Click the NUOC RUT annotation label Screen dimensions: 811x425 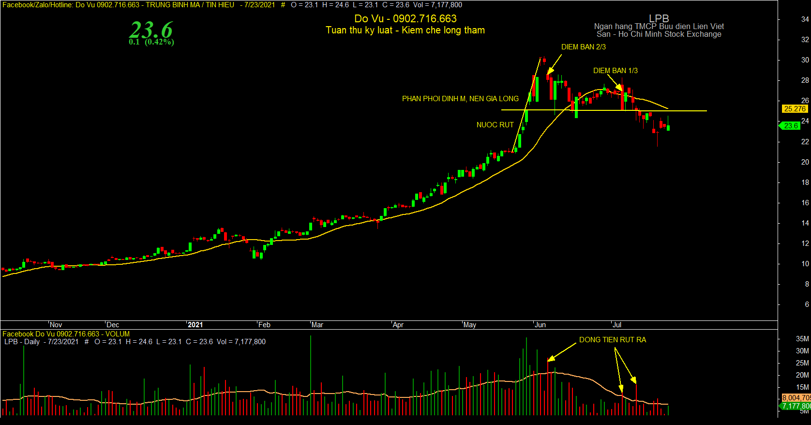(495, 125)
